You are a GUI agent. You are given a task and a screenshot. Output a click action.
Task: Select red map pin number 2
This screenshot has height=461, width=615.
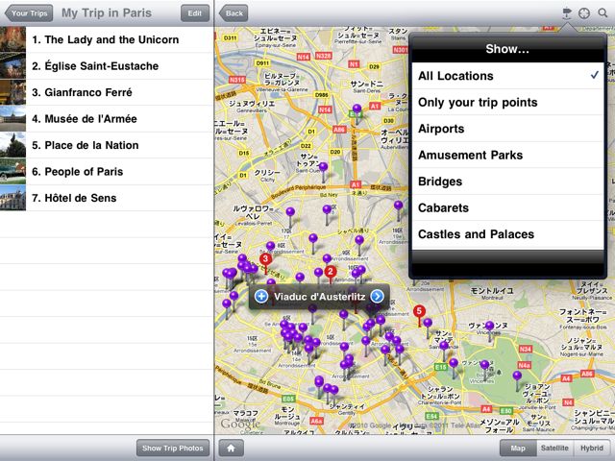[331, 272]
